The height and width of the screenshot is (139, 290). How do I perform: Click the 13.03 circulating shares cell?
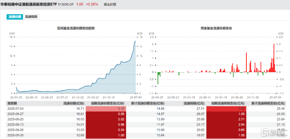point(80,130)
